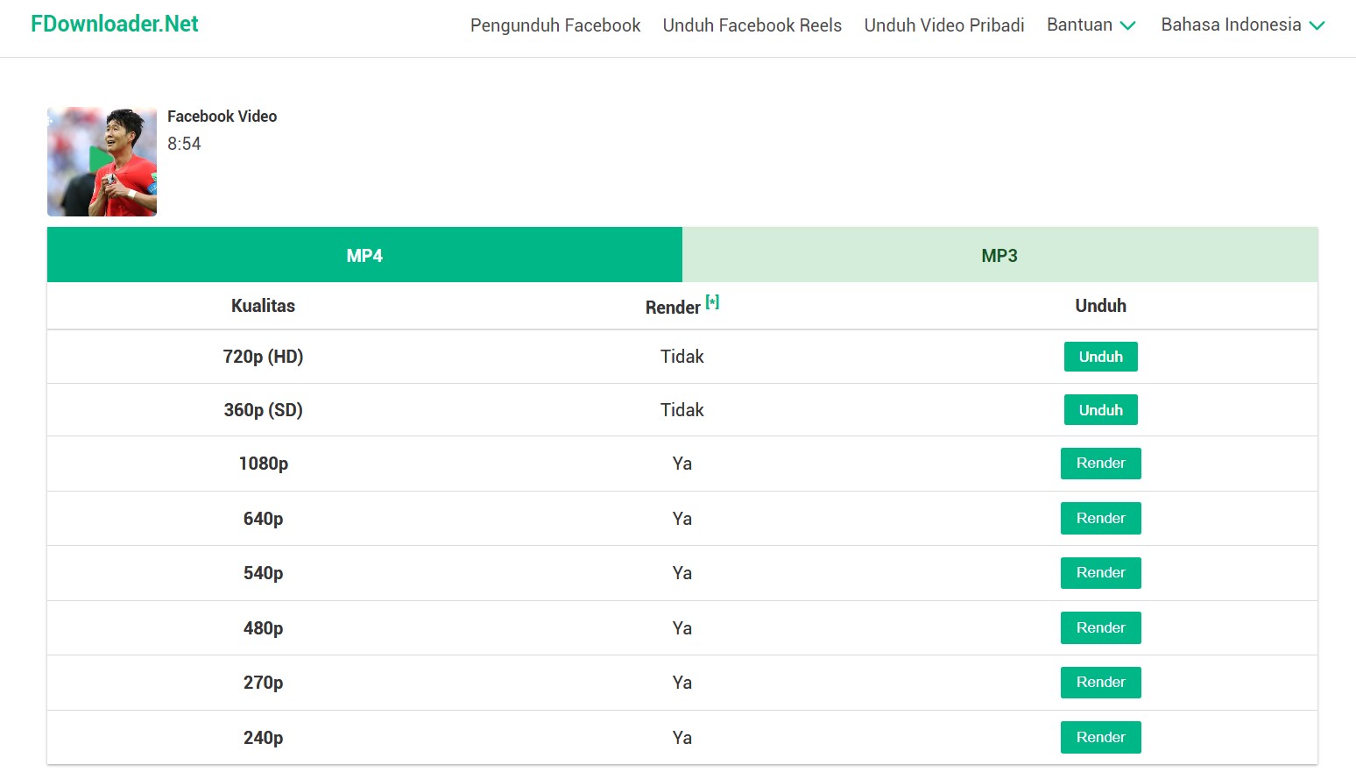Click the 640p quality cell

263,519
